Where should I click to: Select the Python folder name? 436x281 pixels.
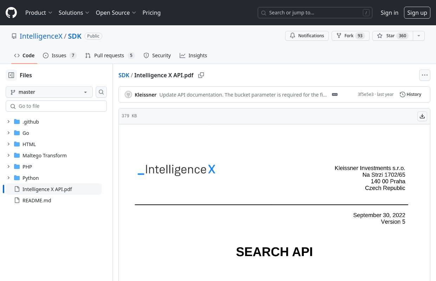(x=31, y=178)
